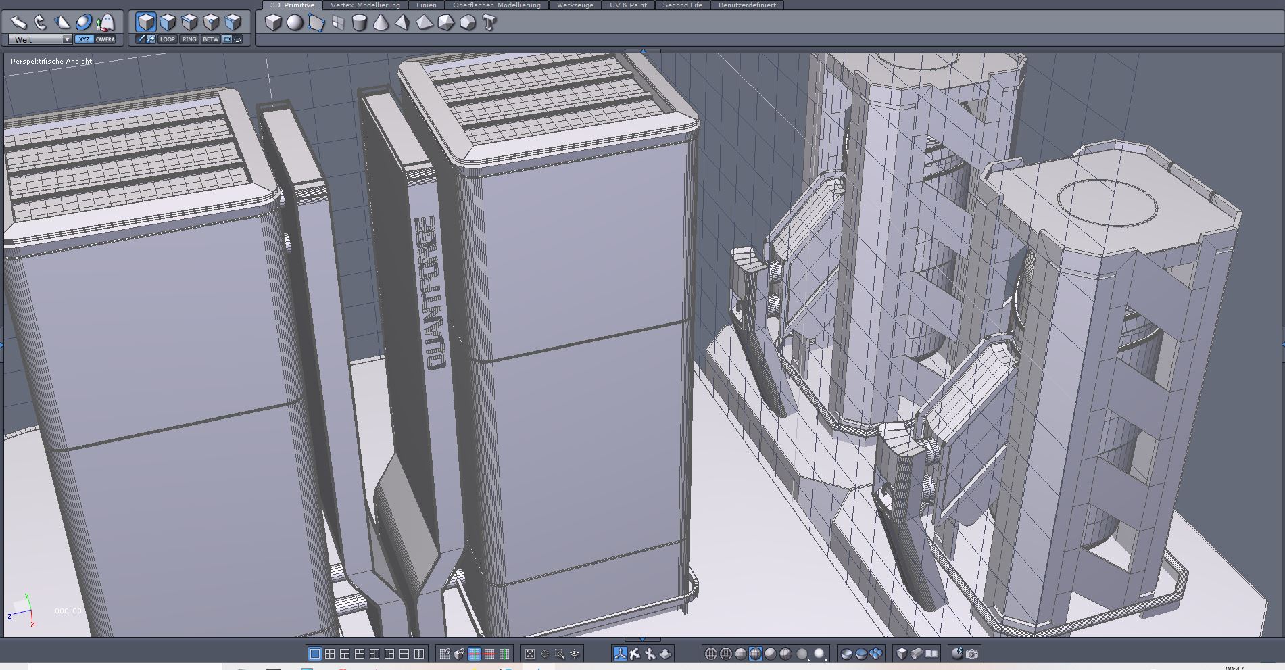Toggle the eye look-at view option

575,654
